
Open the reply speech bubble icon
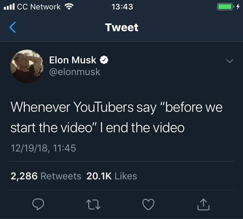[38, 204]
